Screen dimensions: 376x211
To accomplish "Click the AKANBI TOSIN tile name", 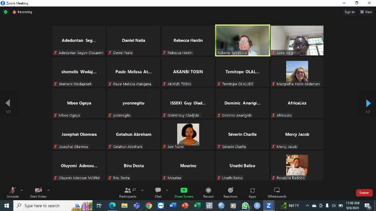I will [x=188, y=72].
